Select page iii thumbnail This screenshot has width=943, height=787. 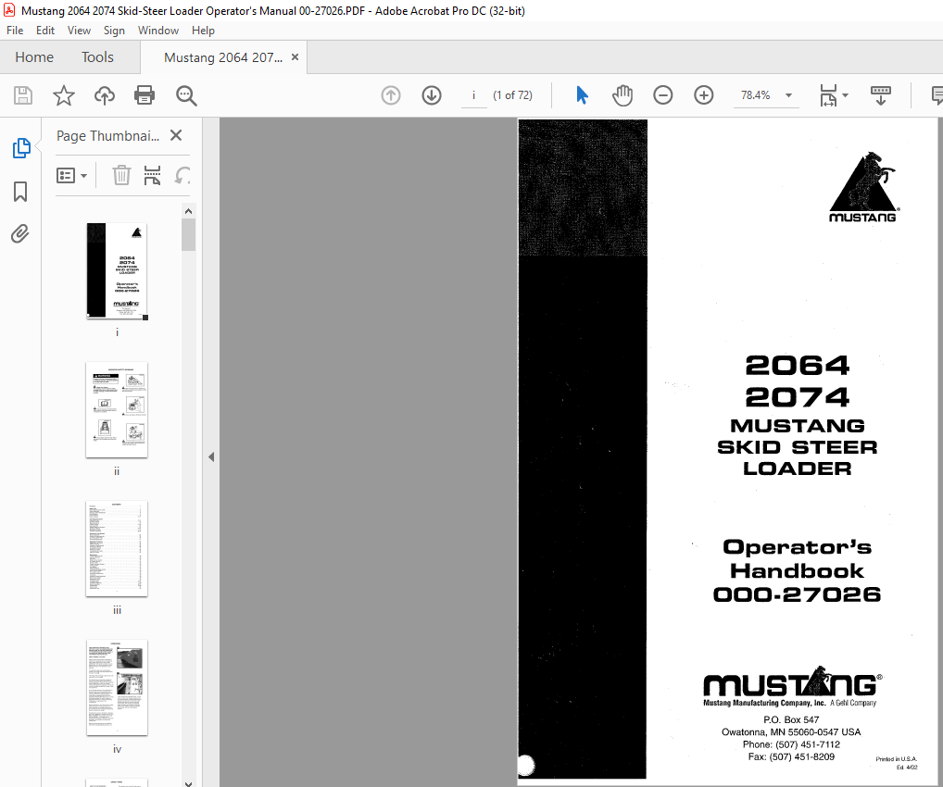coord(117,548)
